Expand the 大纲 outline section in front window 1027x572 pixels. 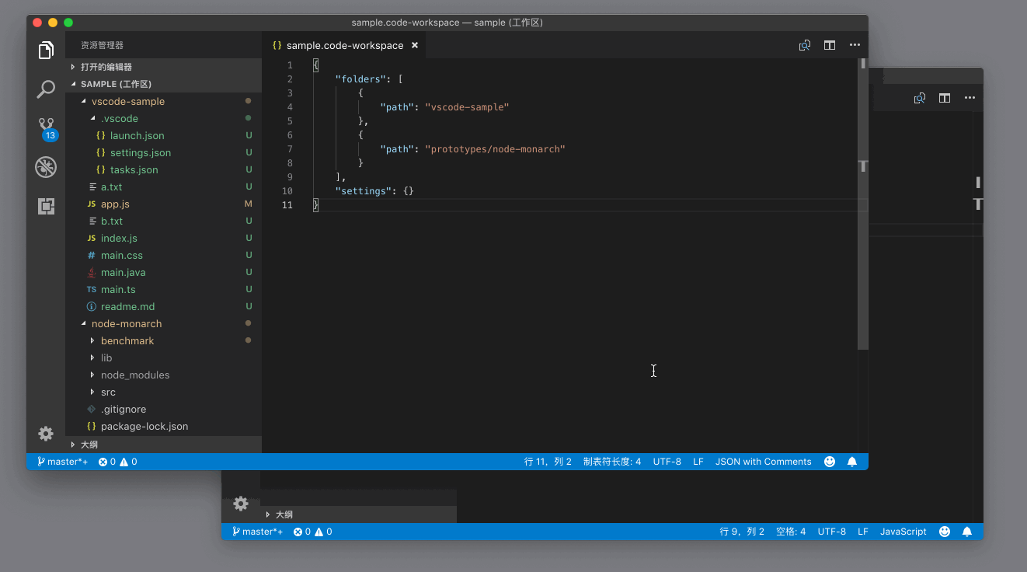click(89, 445)
